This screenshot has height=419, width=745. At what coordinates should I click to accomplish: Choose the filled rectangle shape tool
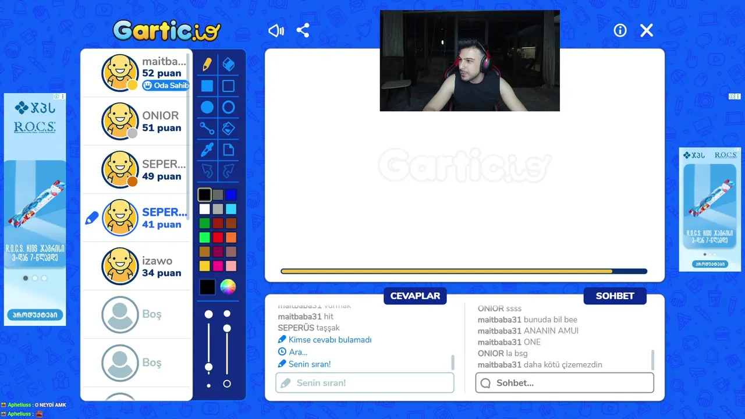207,86
